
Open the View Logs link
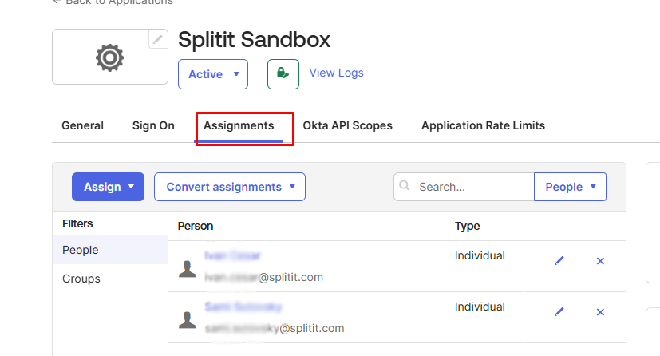[336, 73]
